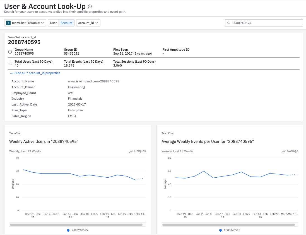Open the account_id property dropdown
306x235 pixels.
click(x=88, y=23)
